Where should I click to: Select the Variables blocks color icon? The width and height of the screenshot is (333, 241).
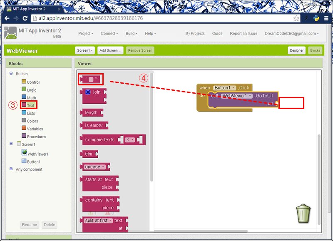pyautogui.click(x=24, y=128)
